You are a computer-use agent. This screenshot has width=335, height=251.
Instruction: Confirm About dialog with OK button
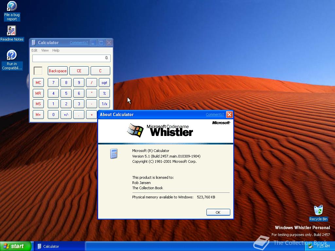click(x=218, y=212)
